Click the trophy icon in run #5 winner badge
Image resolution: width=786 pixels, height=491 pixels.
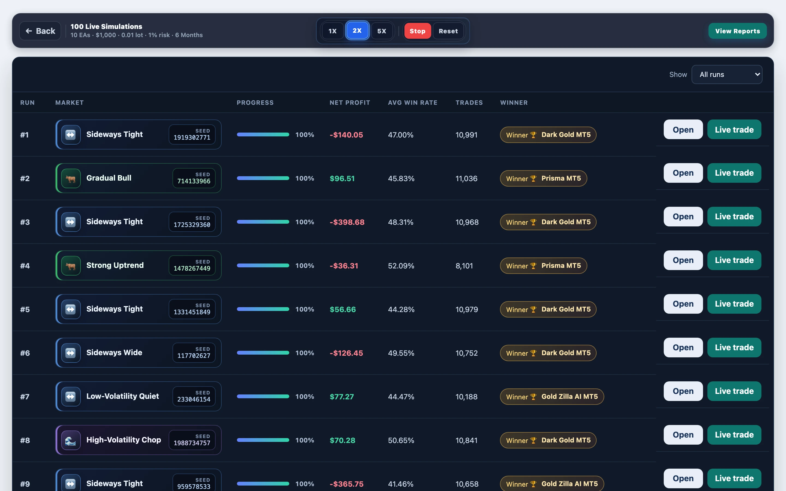(x=533, y=310)
